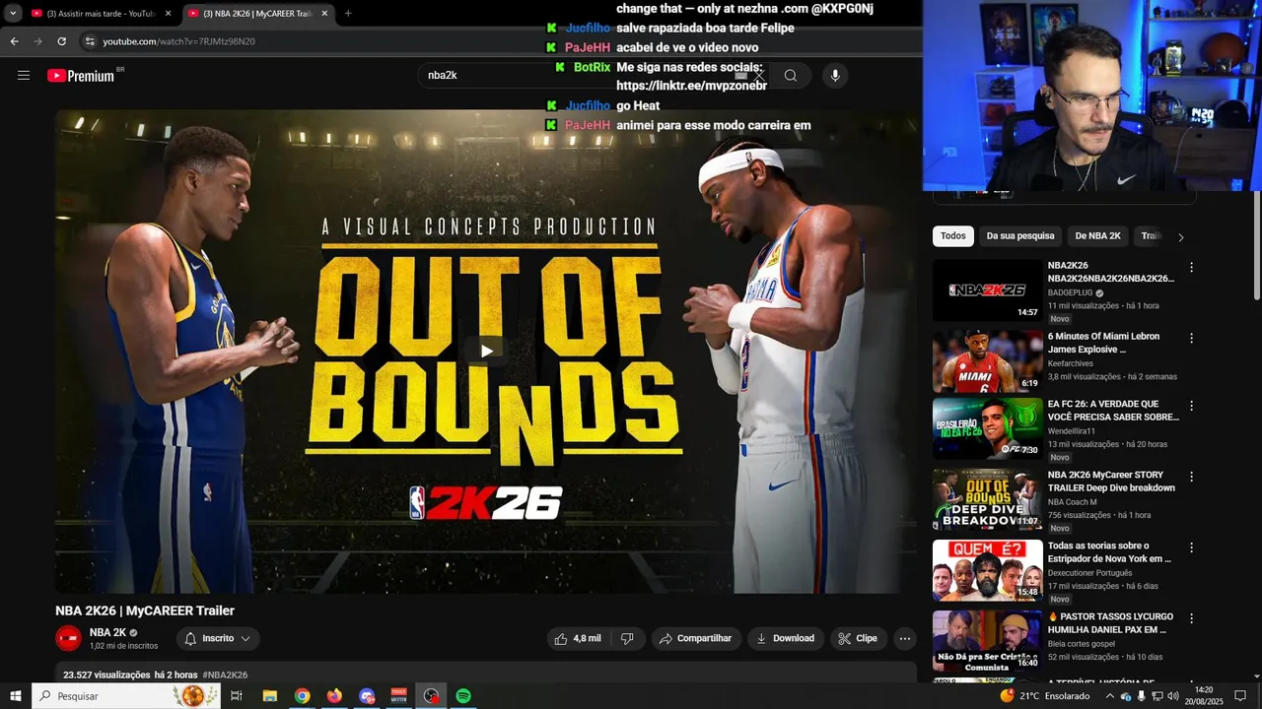This screenshot has width=1262, height=709.
Task: Reload the page with the refresh icon
Action: [61, 41]
